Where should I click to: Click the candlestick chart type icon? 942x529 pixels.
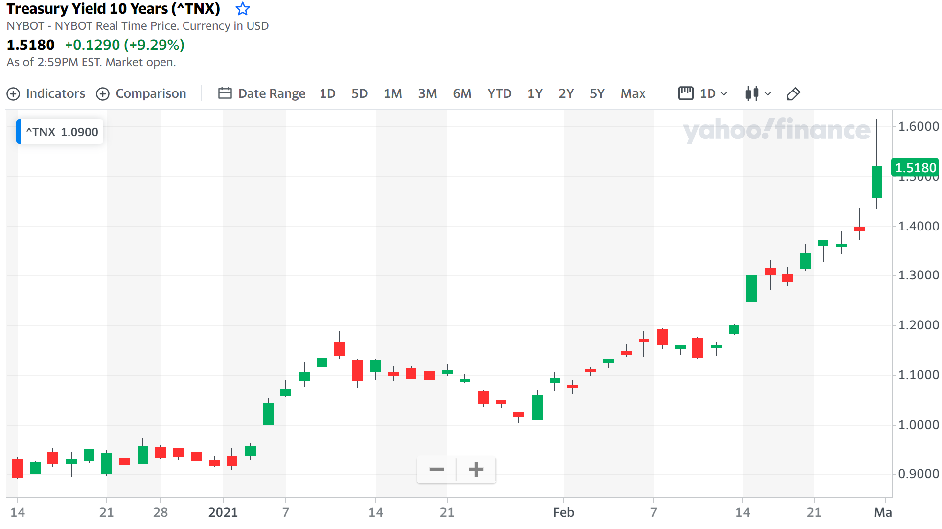tap(752, 93)
